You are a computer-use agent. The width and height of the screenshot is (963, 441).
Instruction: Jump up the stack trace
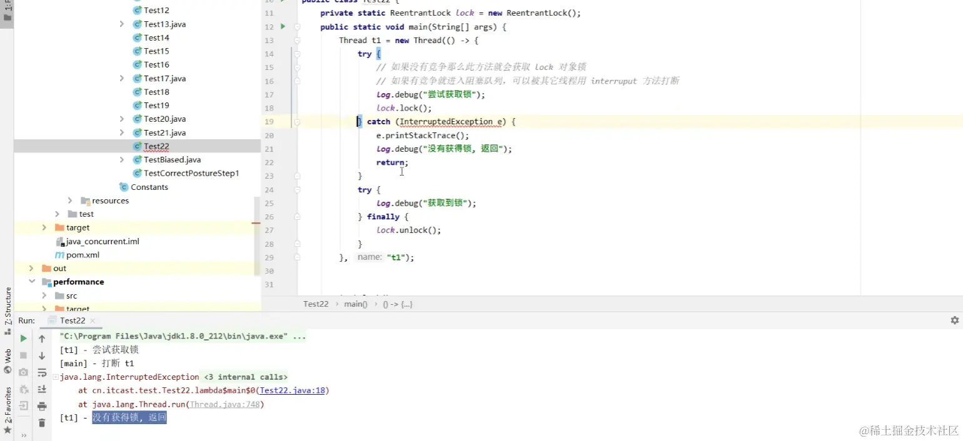point(42,338)
